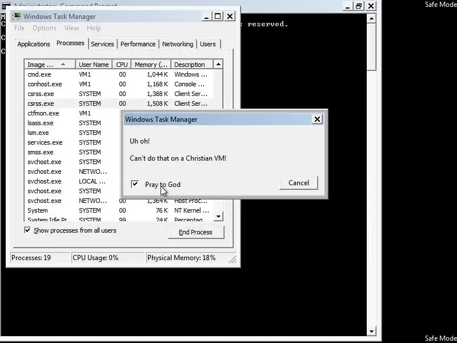Minimize the Windows Task Manager window
This screenshot has width=457, height=343.
coord(206,17)
